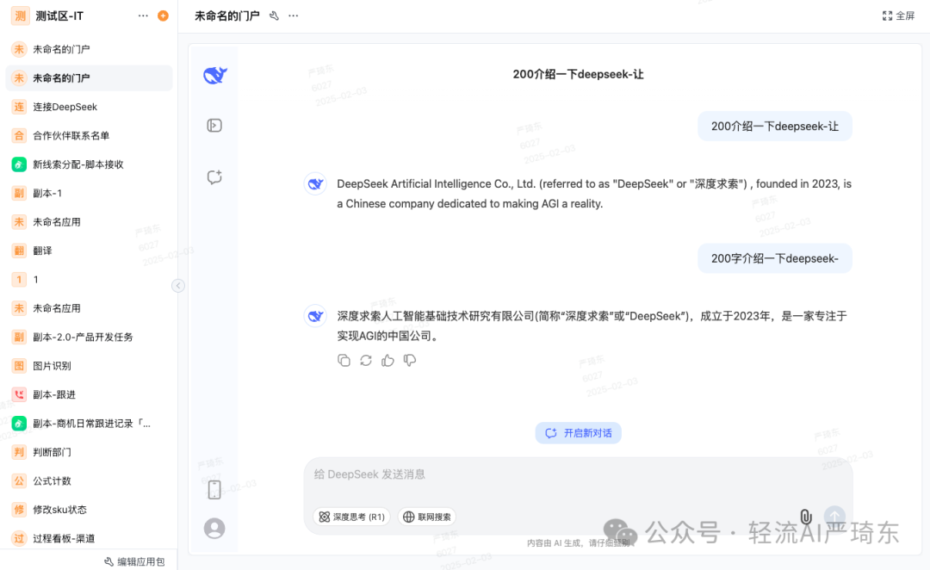The width and height of the screenshot is (930, 570).
Task: Open the ellipsis menu next to the portal title
Action: [x=294, y=16]
